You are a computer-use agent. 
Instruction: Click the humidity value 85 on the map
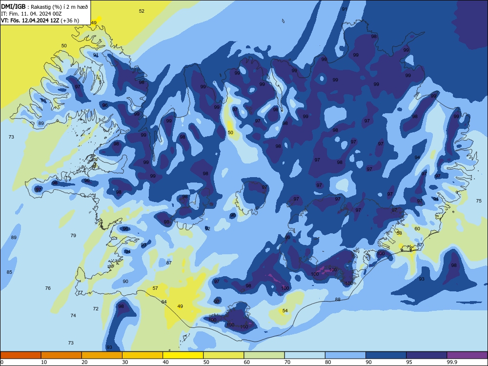[9, 272]
